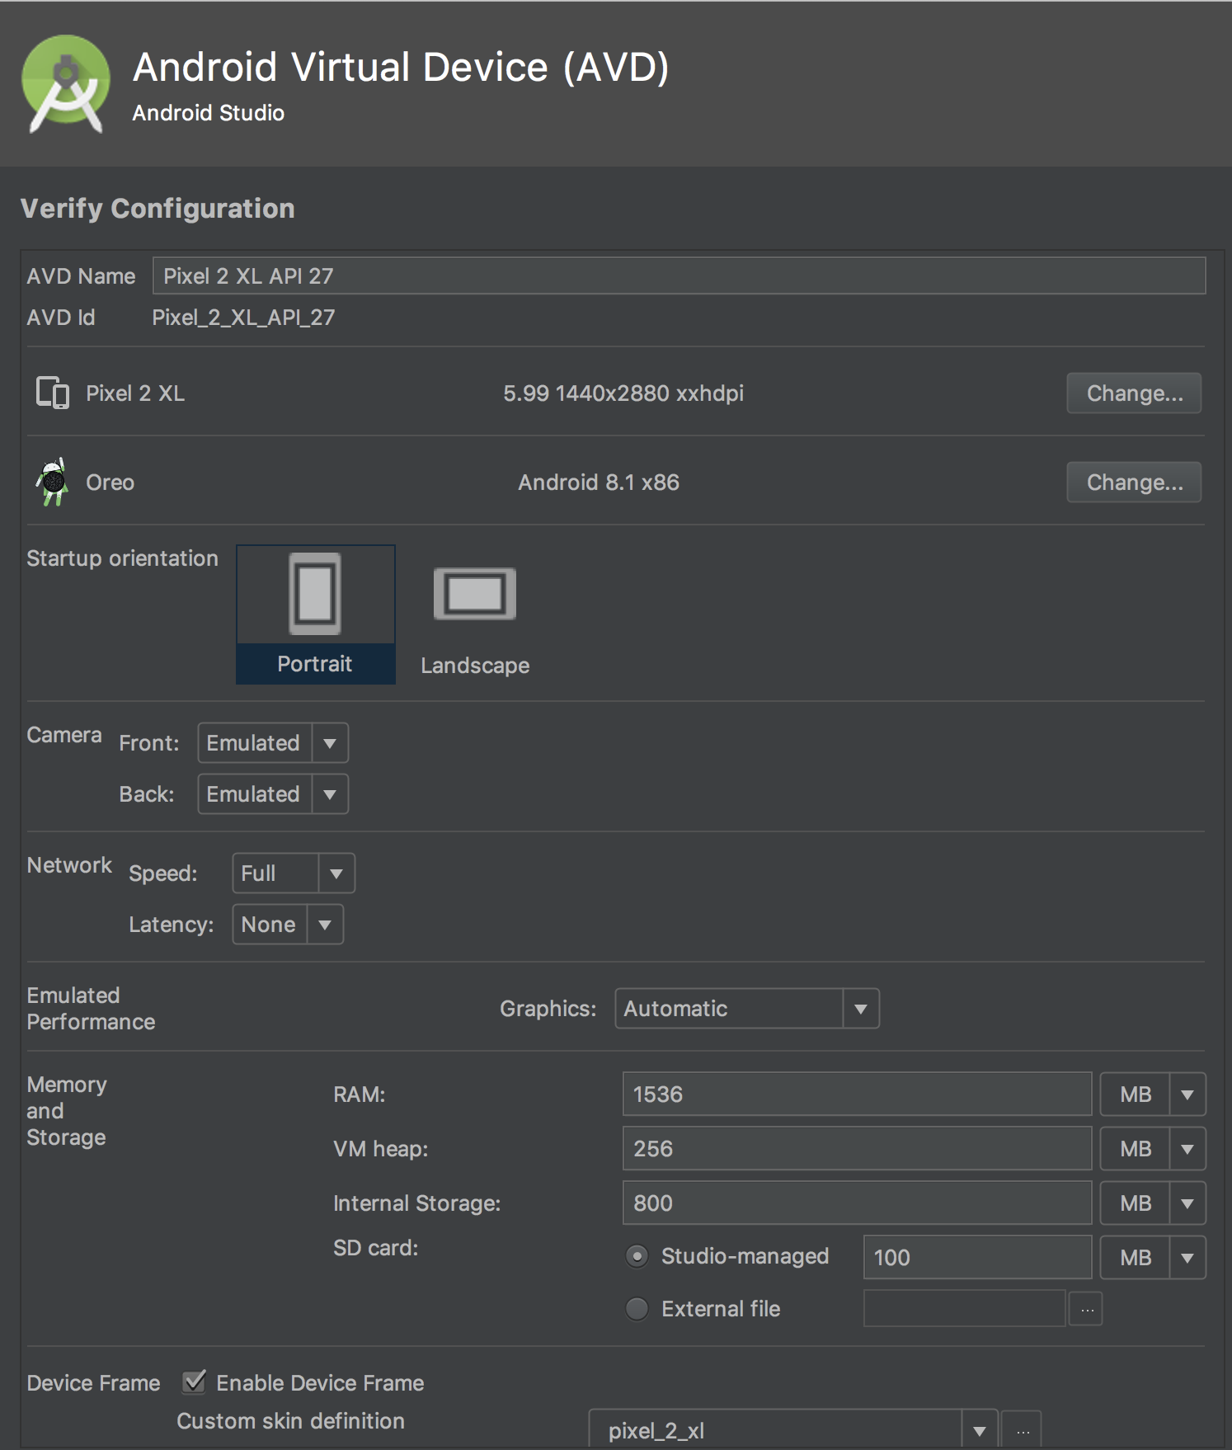The width and height of the screenshot is (1232, 1450).
Task: Click the AVD Id text Pixel_2_XL_API_27
Action: 243,318
